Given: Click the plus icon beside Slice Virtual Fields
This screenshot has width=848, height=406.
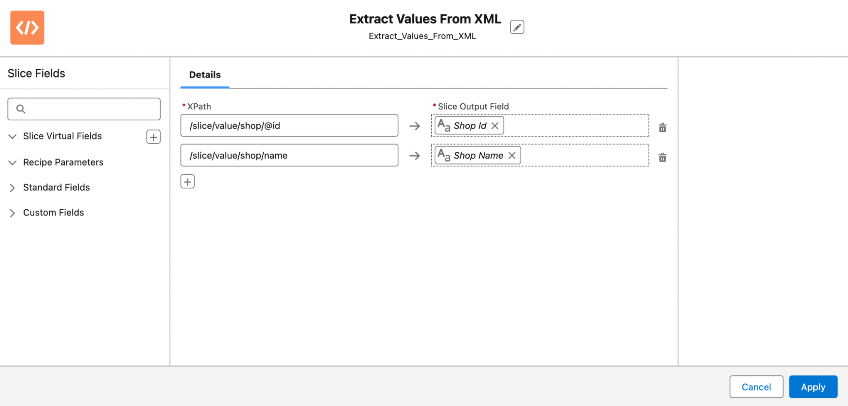Looking at the screenshot, I should point(153,136).
